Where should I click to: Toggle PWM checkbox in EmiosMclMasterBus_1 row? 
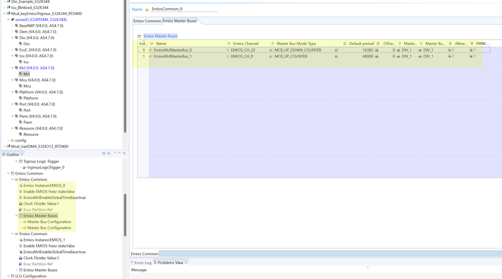tap(474, 56)
